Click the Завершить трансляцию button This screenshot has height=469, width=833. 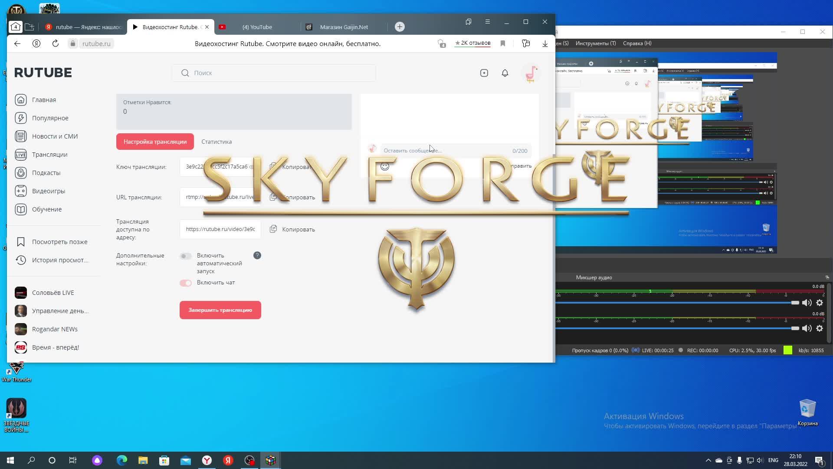point(220,310)
